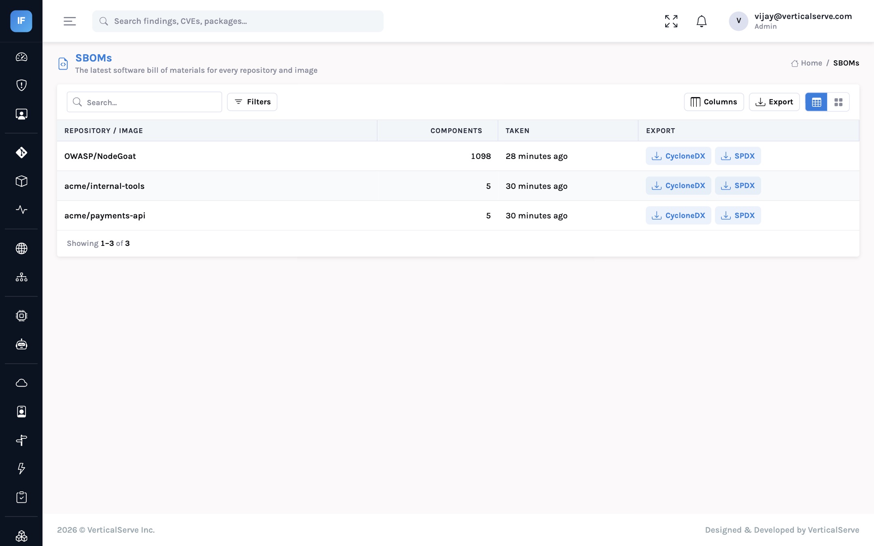
Task: Open the stacked boxes icon in sidebar
Action: (21, 536)
